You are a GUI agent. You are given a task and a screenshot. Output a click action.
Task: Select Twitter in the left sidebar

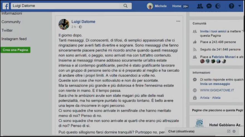[x=7, y=30]
